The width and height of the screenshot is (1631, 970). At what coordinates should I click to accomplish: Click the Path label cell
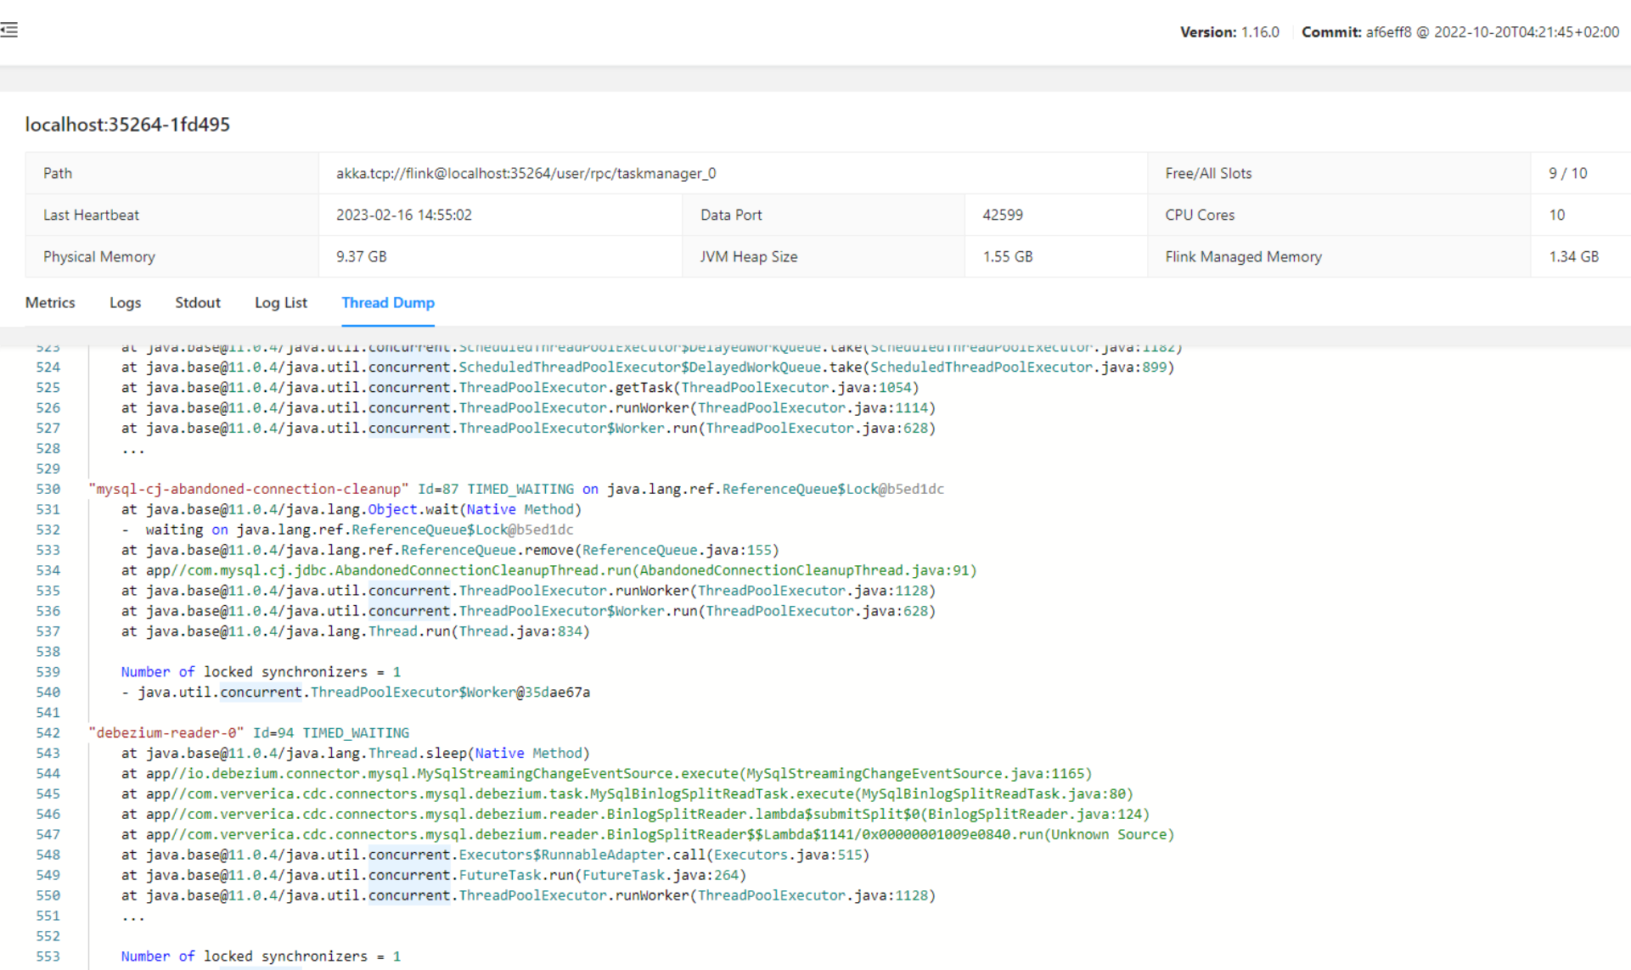(172, 173)
